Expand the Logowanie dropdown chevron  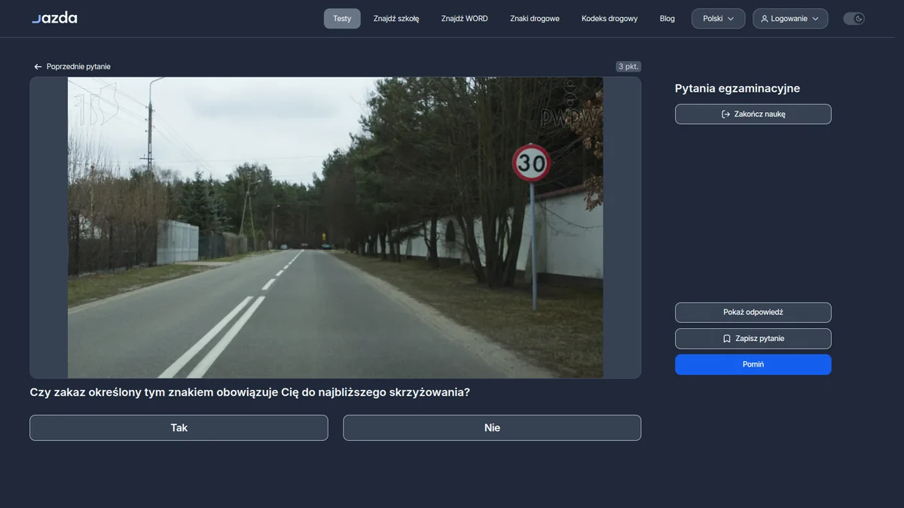coord(815,19)
